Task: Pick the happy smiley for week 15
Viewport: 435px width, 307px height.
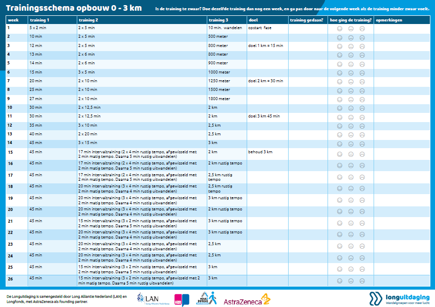Action: (340, 154)
